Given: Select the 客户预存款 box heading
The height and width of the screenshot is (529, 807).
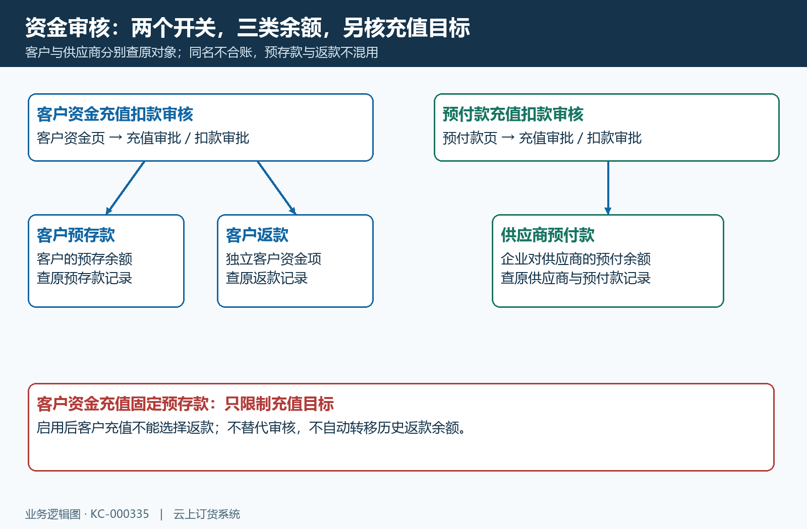Looking at the screenshot, I should tap(76, 235).
